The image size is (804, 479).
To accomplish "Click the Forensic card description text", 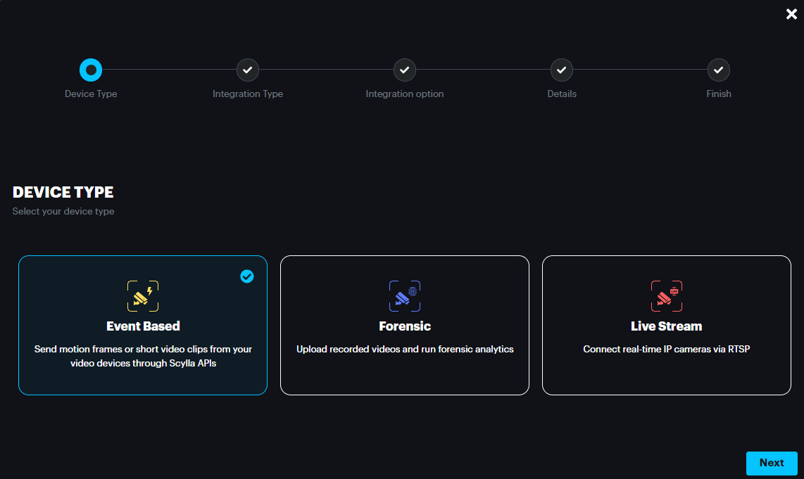I will 405,349.
